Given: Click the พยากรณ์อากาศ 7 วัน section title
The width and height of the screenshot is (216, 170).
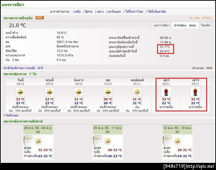Looking at the screenshot, I should click(x=20, y=74).
